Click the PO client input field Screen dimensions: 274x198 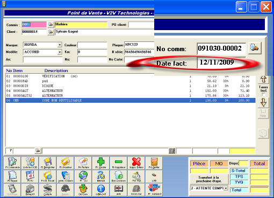tap(141, 25)
